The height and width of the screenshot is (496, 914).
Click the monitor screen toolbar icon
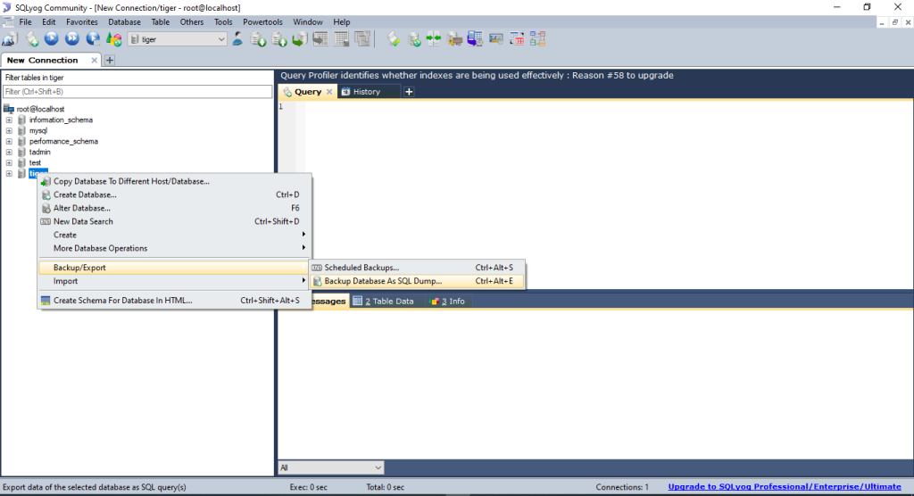pos(496,39)
